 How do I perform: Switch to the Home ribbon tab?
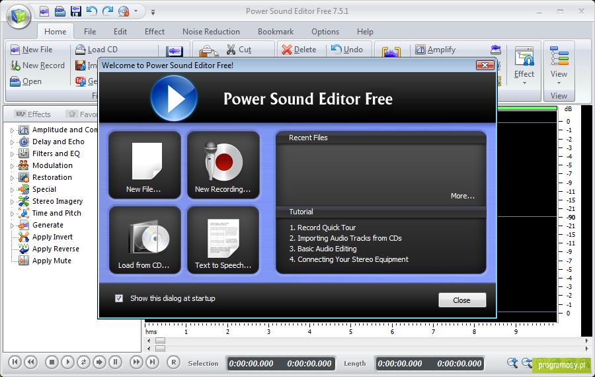pos(55,32)
